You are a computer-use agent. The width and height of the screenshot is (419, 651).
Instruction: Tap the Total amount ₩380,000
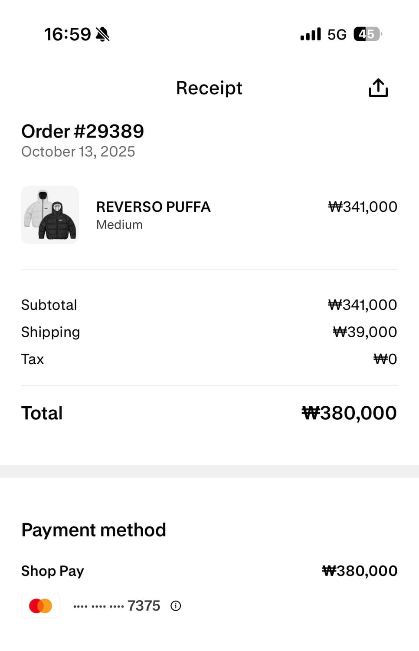pyautogui.click(x=349, y=413)
